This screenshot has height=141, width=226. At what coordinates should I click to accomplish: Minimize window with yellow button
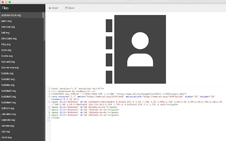tap(6, 2)
